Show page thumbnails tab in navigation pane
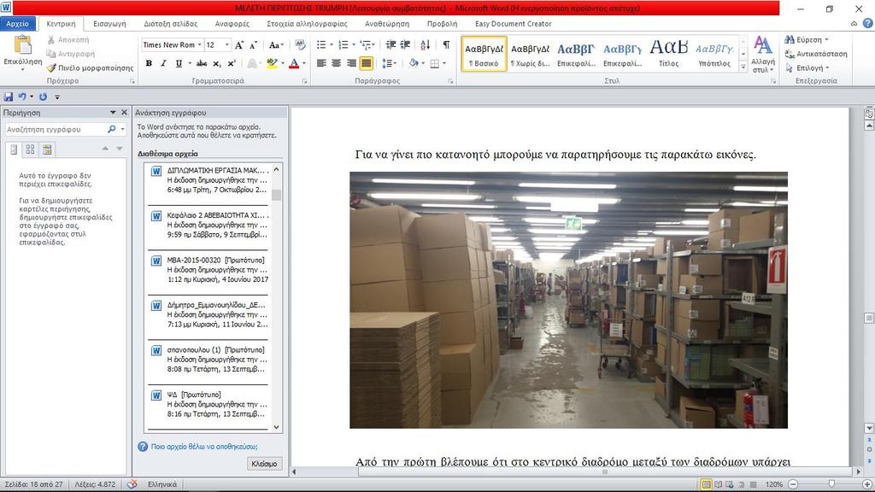The width and height of the screenshot is (875, 492). coord(30,149)
